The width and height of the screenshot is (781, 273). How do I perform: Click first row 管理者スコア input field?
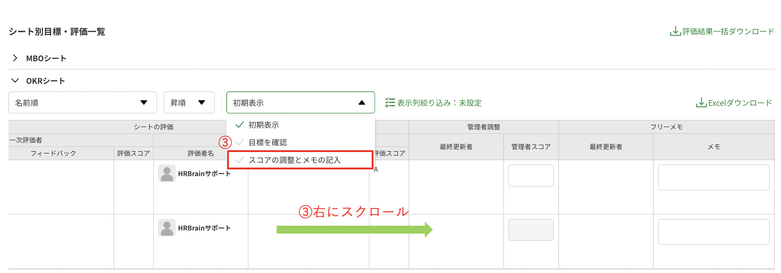531,175
